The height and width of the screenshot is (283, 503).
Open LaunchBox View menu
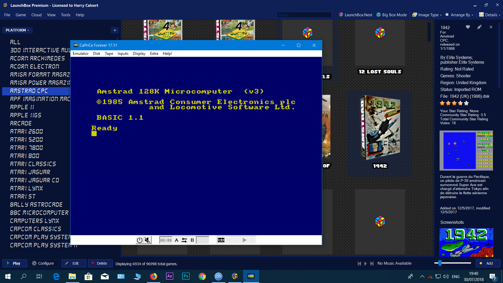[x=51, y=15]
